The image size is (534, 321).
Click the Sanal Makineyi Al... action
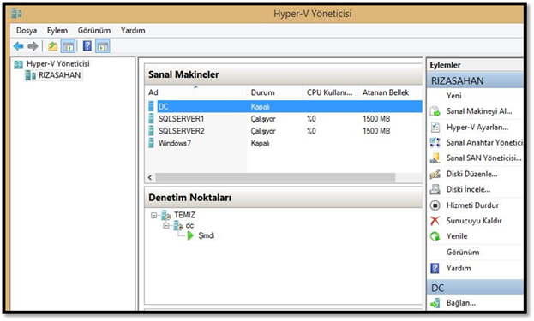pos(479,111)
